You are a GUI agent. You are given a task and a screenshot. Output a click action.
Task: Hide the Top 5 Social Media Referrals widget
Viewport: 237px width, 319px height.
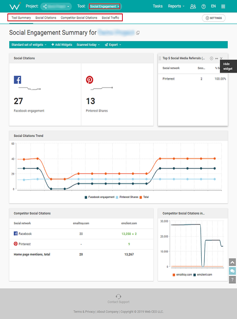click(x=221, y=58)
